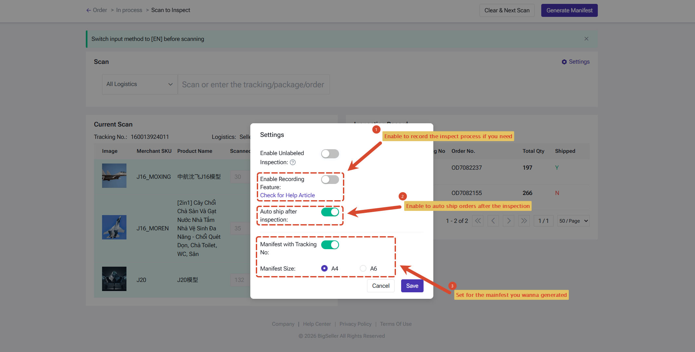Click scanned quantity field showing 30
This screenshot has width=695, height=352.
point(240,177)
